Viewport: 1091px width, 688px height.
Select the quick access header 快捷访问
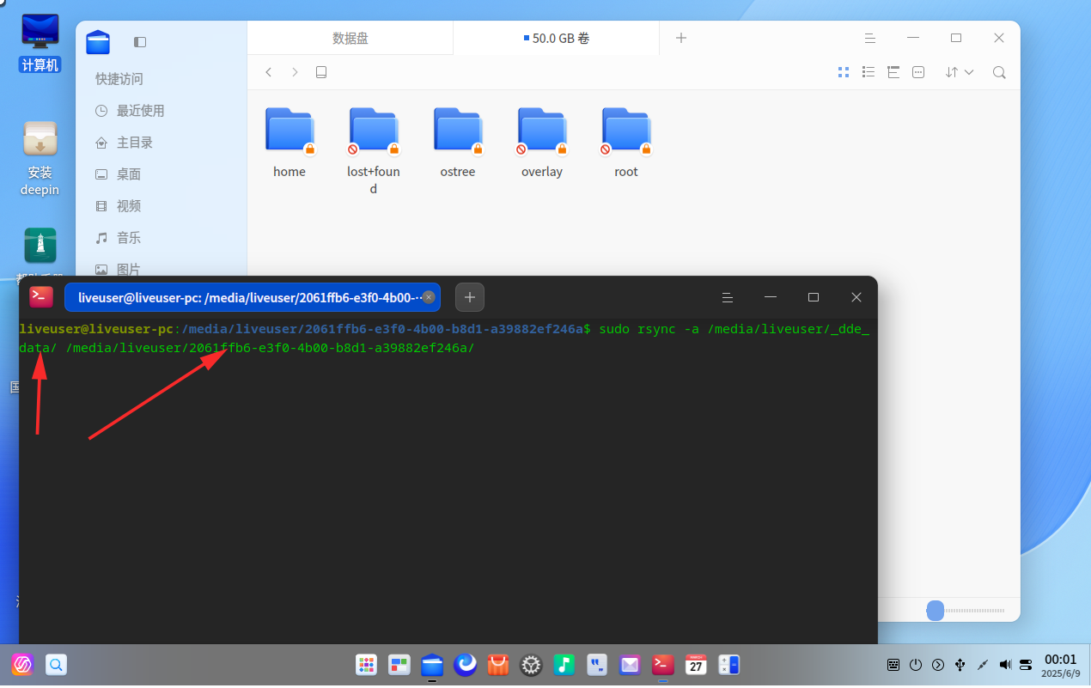[119, 79]
